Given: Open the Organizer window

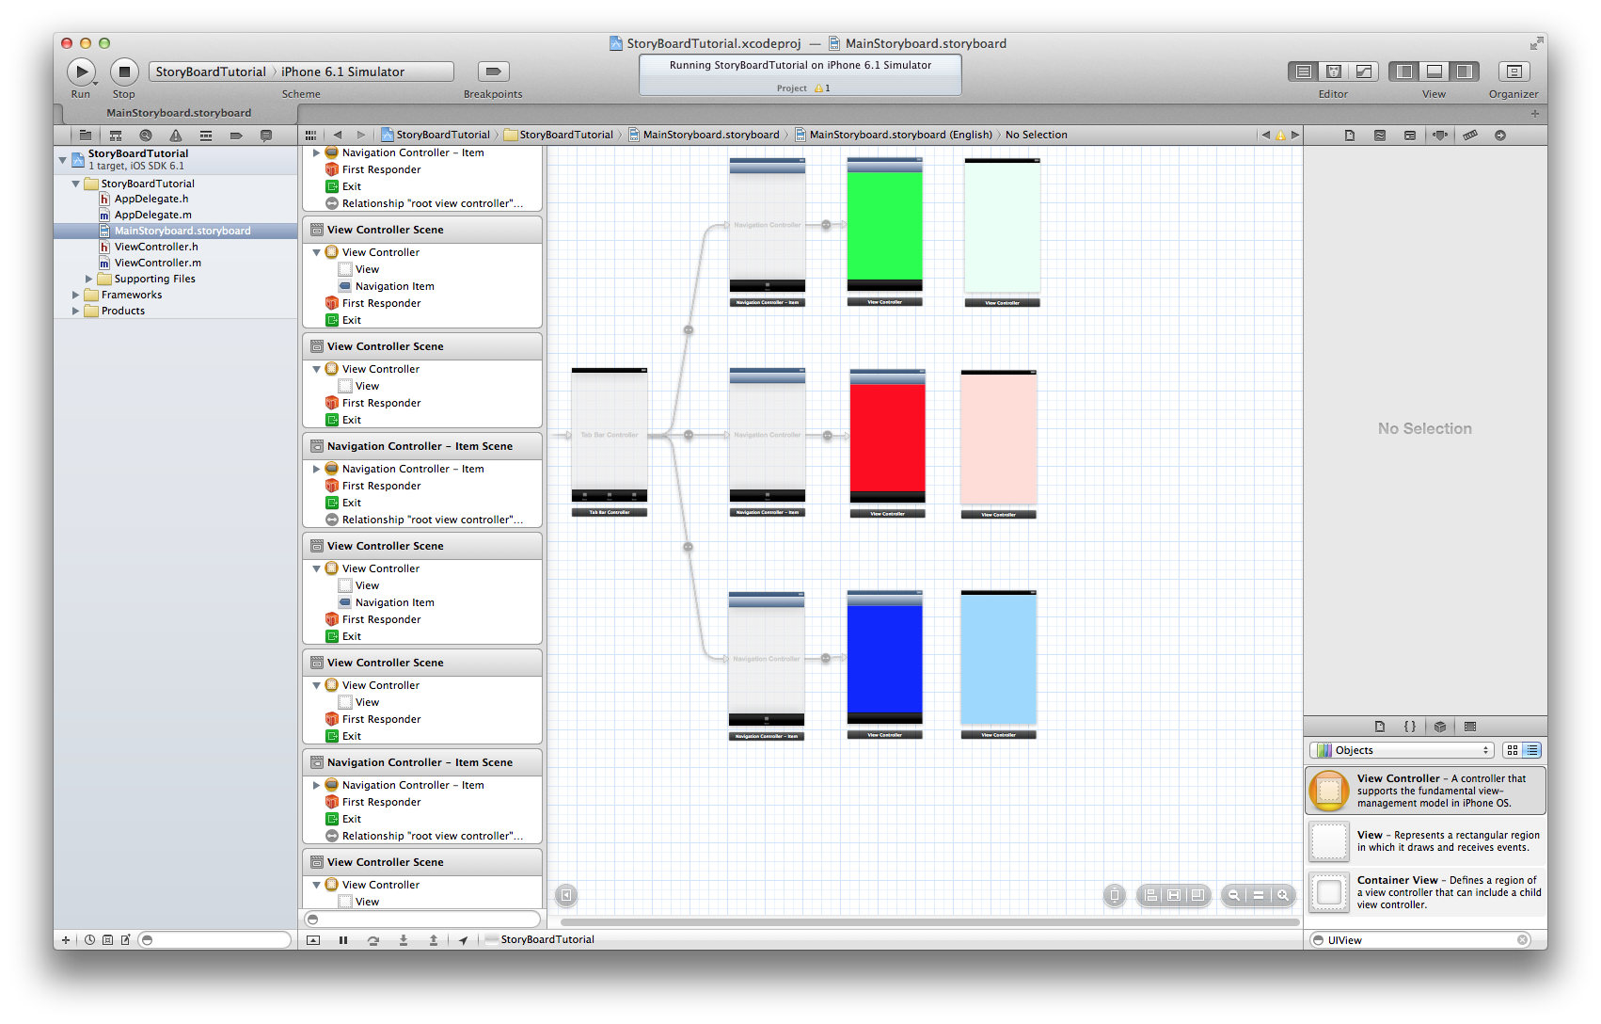Looking at the screenshot, I should point(1513,72).
